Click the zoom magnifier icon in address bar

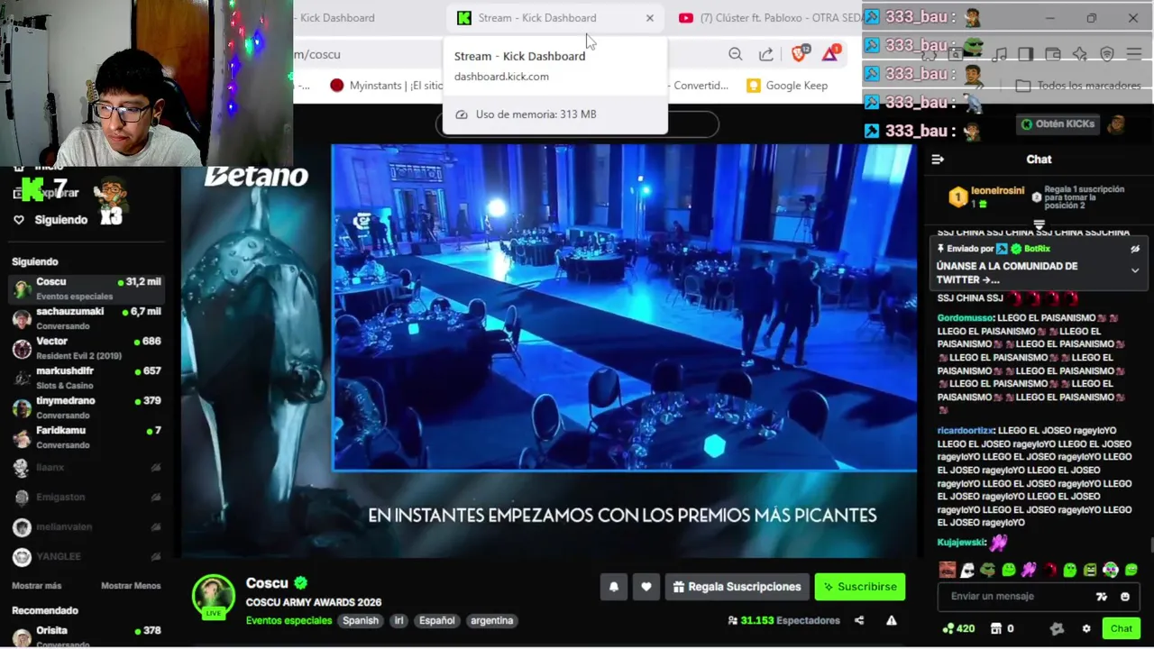[736, 54]
